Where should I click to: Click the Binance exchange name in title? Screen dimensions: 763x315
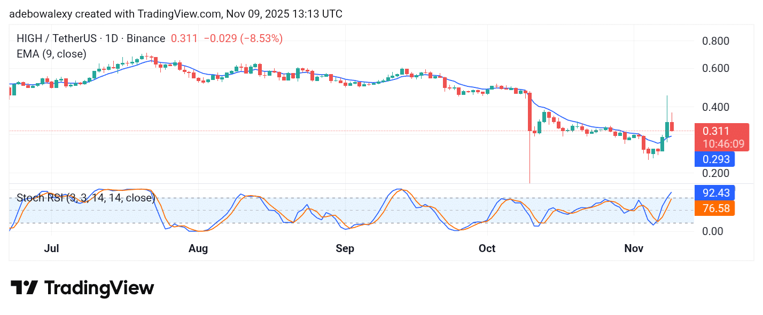point(146,38)
